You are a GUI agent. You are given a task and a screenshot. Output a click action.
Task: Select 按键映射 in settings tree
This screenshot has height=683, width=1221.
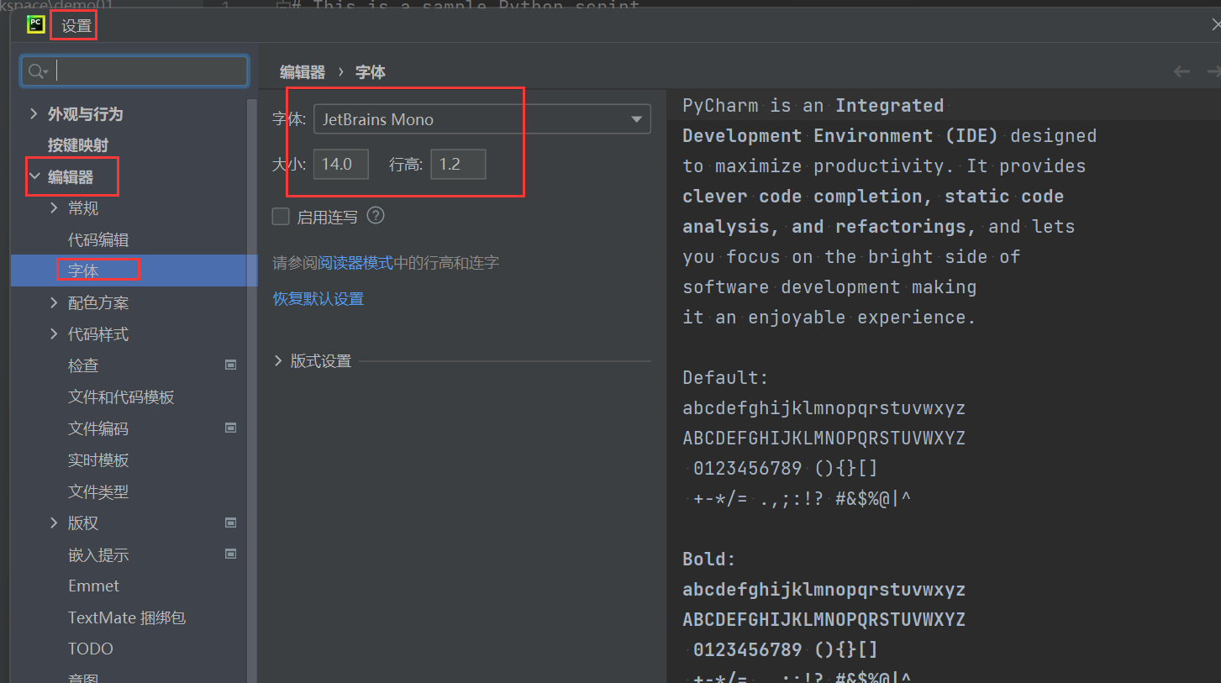tap(78, 145)
